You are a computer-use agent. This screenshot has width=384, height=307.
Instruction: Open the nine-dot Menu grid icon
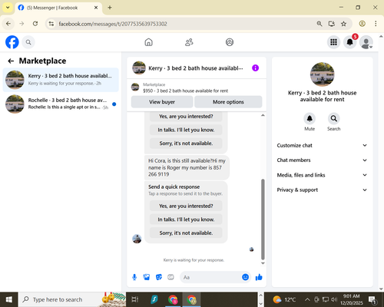[333, 42]
